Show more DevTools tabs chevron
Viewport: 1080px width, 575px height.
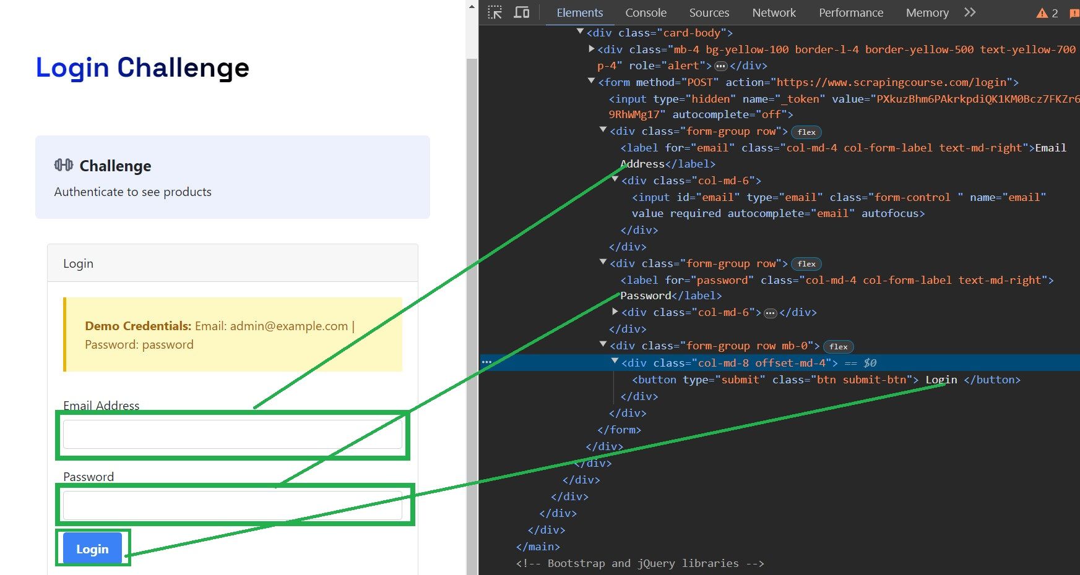(970, 12)
